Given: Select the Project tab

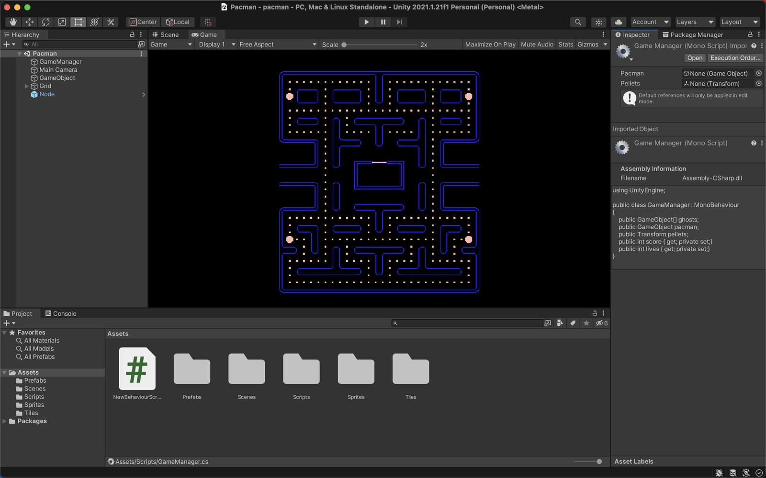Looking at the screenshot, I should click(x=18, y=313).
